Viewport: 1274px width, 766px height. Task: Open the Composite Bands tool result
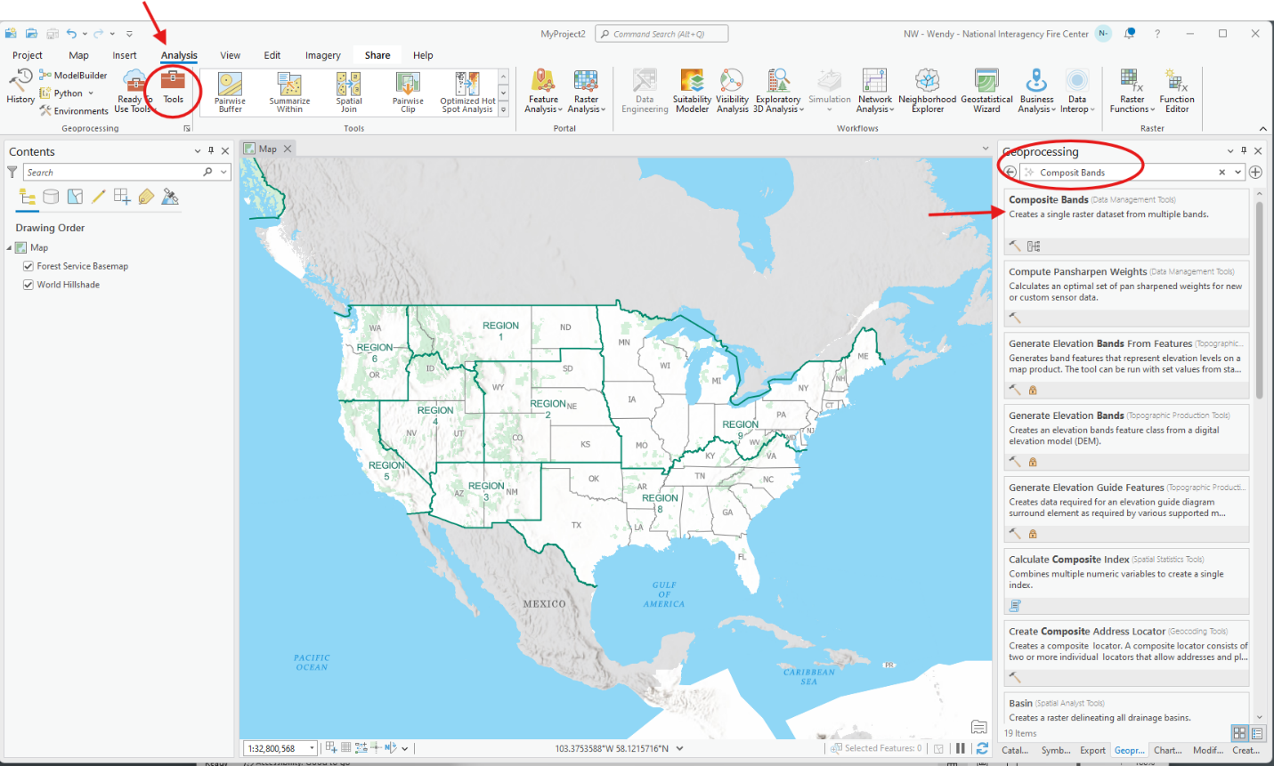[x=1126, y=222]
